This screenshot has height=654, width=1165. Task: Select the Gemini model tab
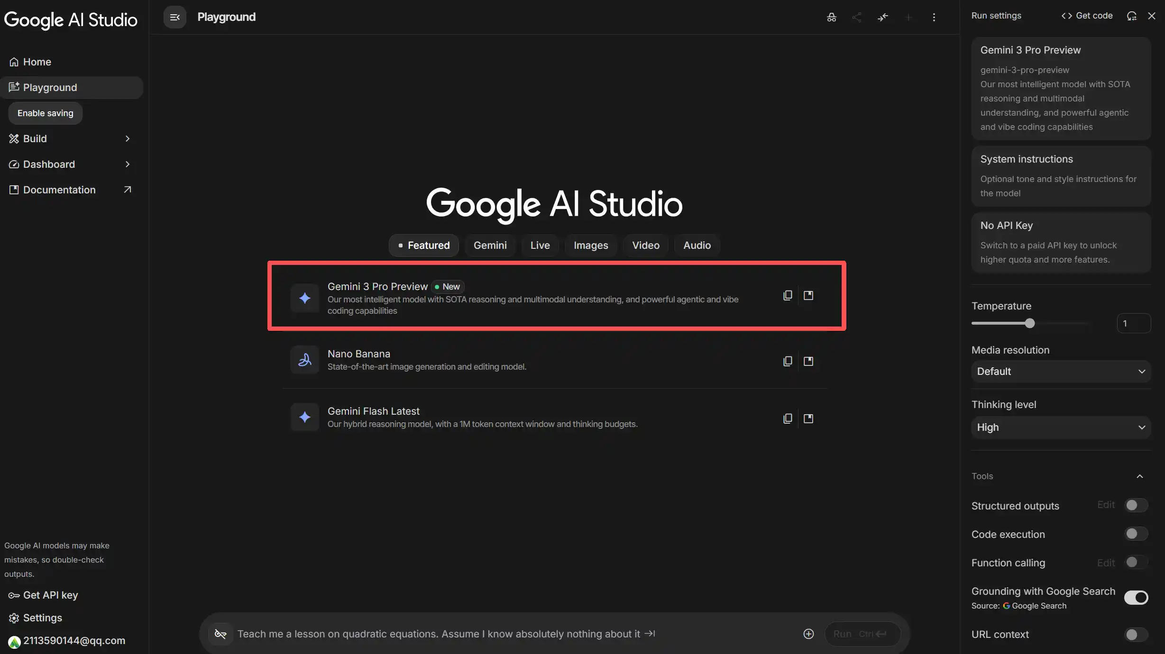coord(490,245)
